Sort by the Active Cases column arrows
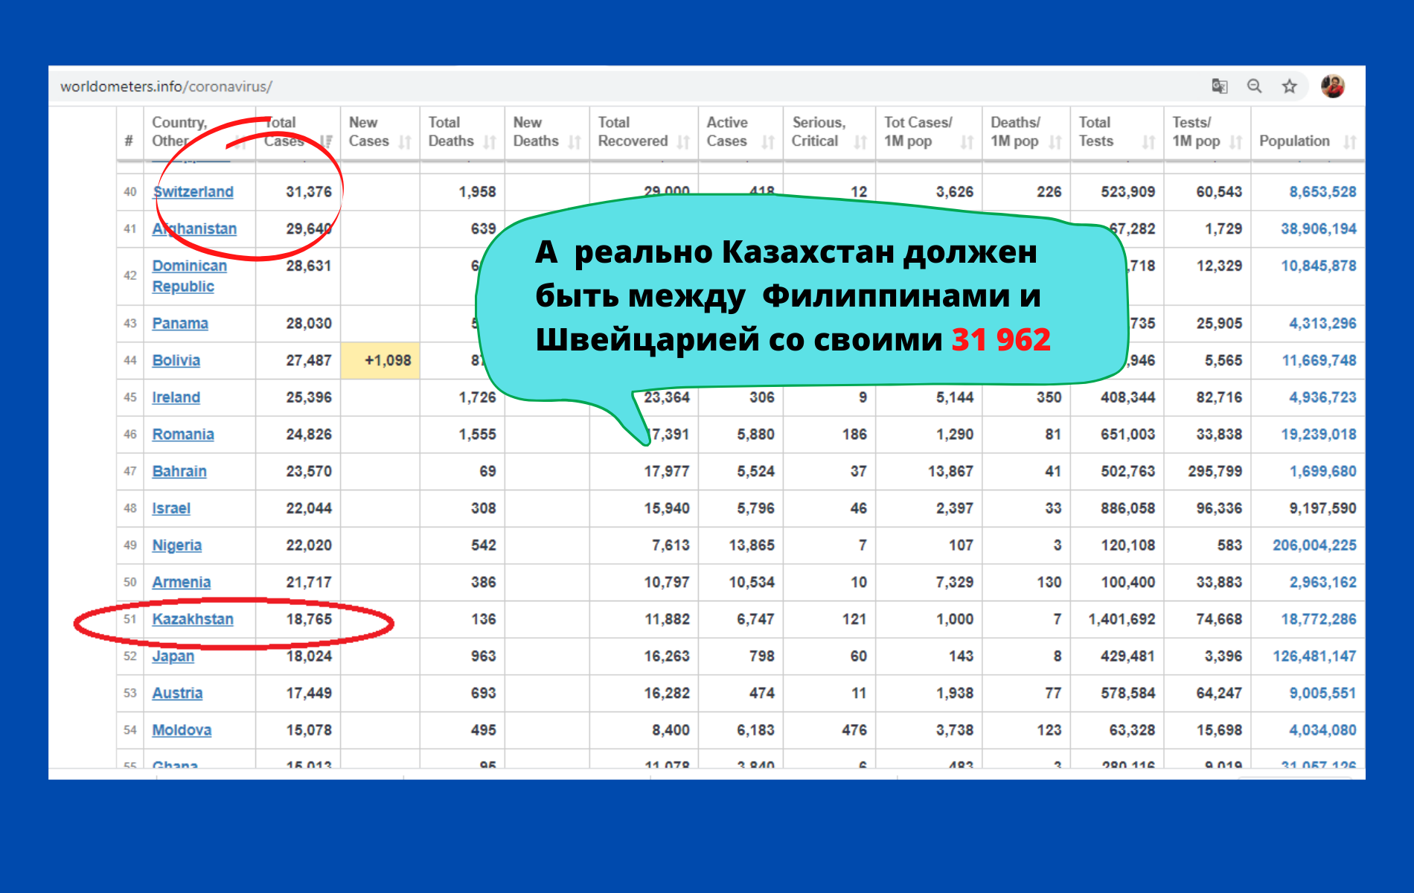 (x=768, y=141)
